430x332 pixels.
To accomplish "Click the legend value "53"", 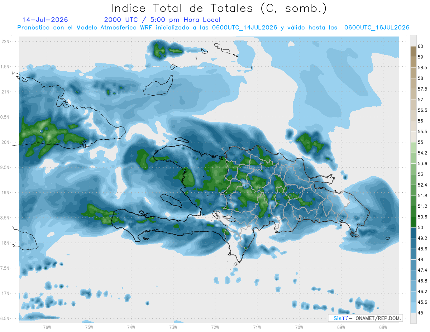I will pos(421,174).
